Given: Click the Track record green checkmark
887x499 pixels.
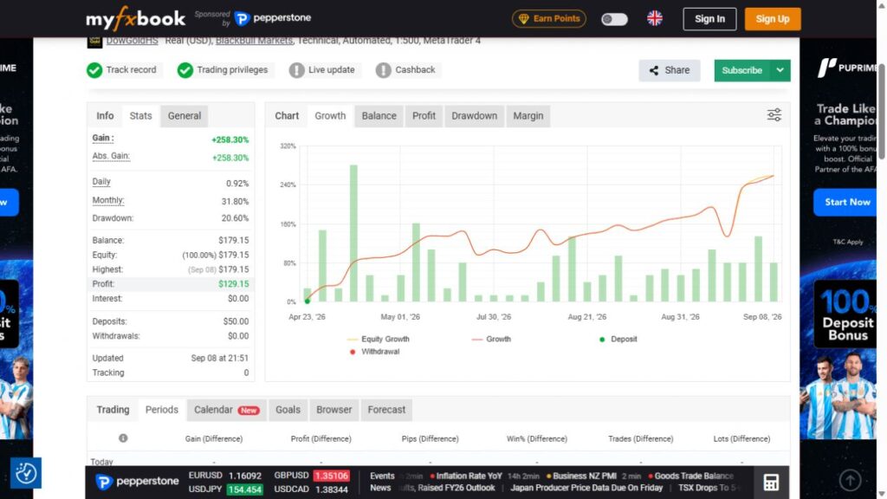Looking at the screenshot, I should (94, 70).
